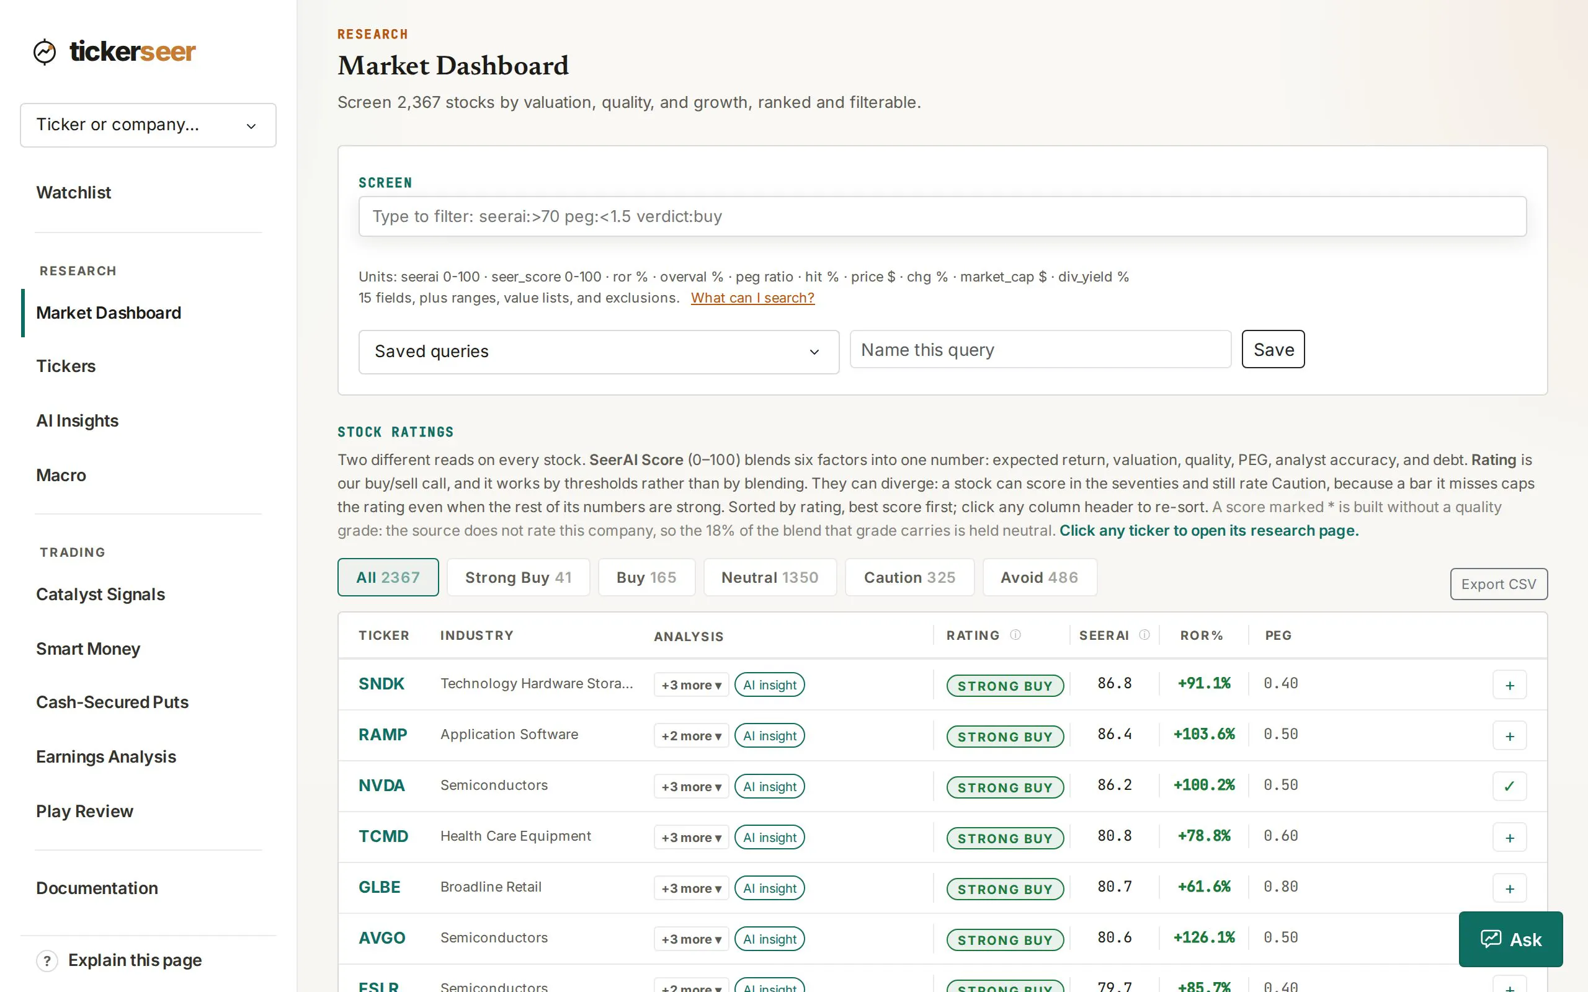Click the Save query button
Image resolution: width=1588 pixels, height=992 pixels.
coord(1273,349)
